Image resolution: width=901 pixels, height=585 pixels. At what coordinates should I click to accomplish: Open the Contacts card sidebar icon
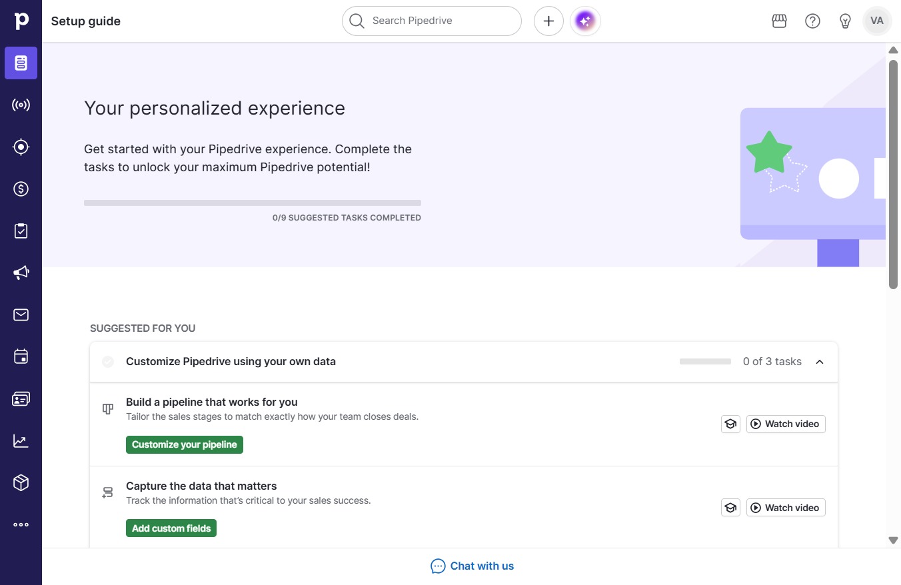coord(21,398)
